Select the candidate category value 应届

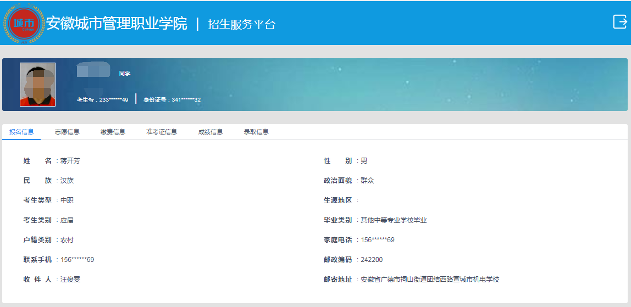tap(67, 220)
